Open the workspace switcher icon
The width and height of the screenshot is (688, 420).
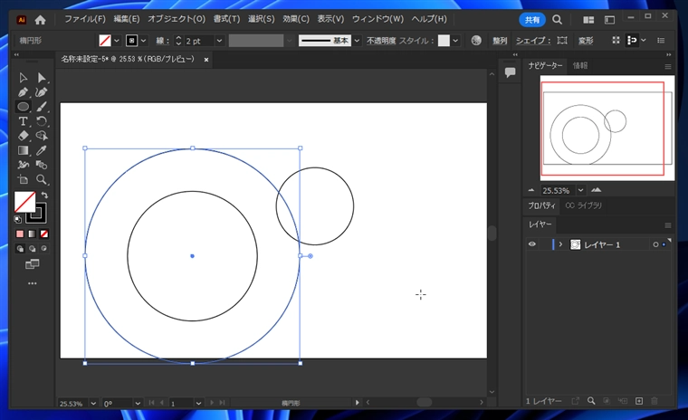609,20
